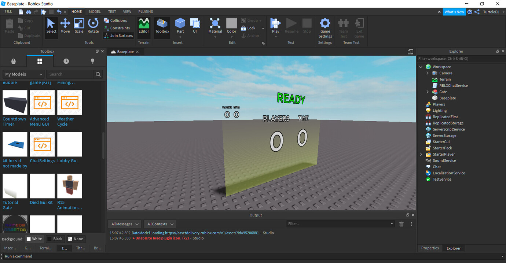This screenshot has height=263, width=506.
Task: Open the My Models dropdown in Toolbox
Action: pyautogui.click(x=23, y=74)
